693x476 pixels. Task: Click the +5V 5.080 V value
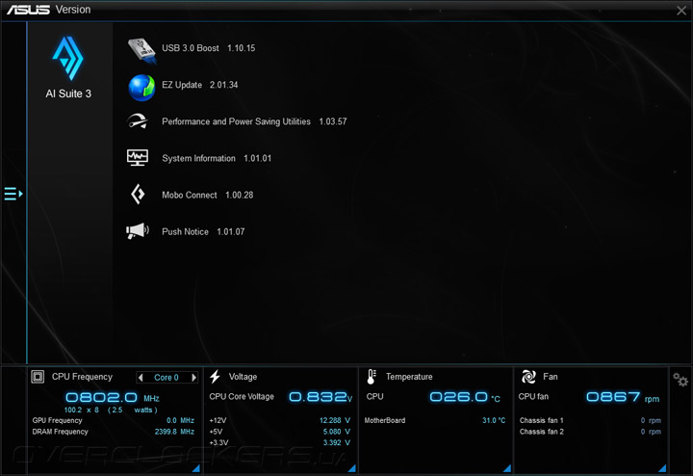[x=336, y=432]
